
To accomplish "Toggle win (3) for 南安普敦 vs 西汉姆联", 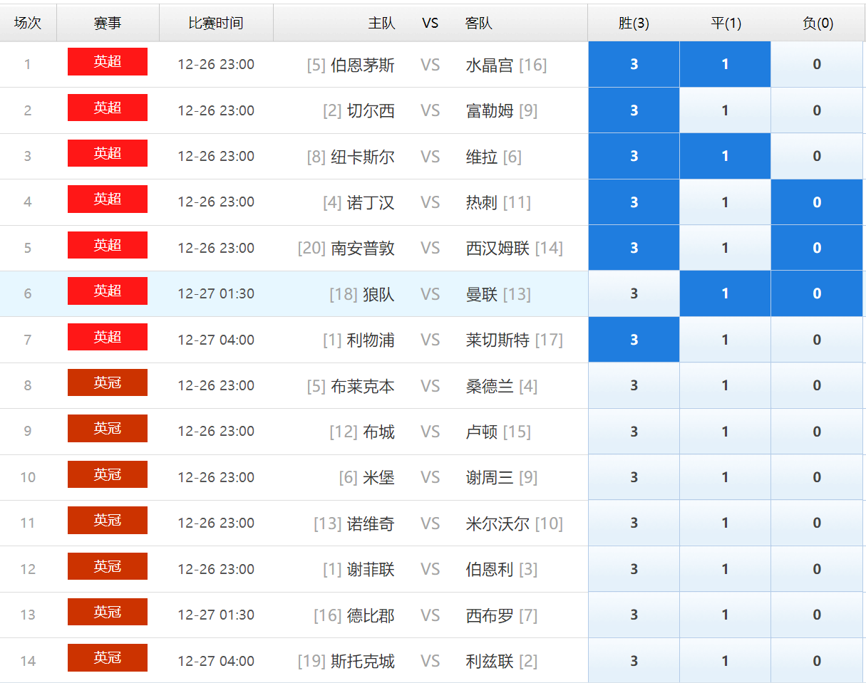I will [x=634, y=248].
